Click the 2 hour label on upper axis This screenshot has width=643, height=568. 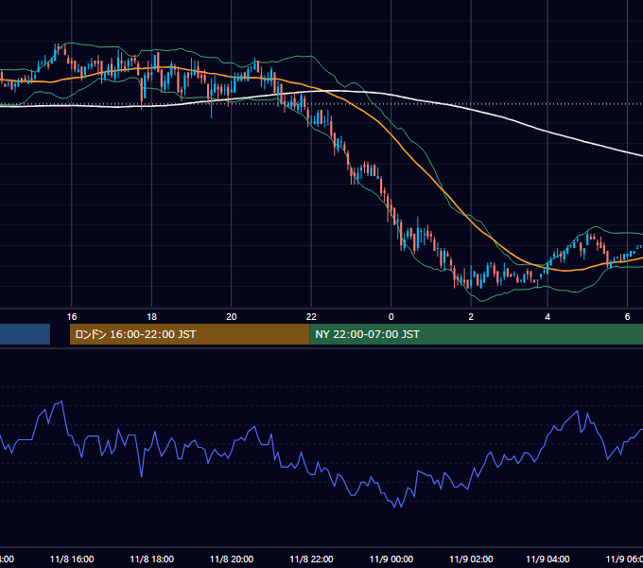[x=471, y=316]
